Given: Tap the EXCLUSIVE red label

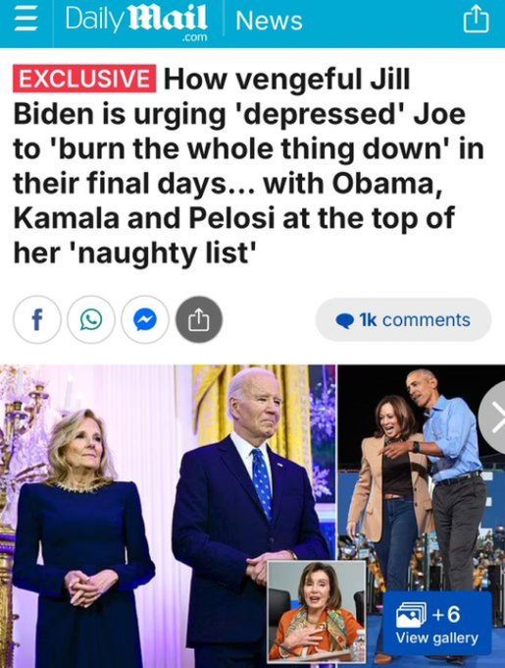Looking at the screenshot, I should coord(84,78).
